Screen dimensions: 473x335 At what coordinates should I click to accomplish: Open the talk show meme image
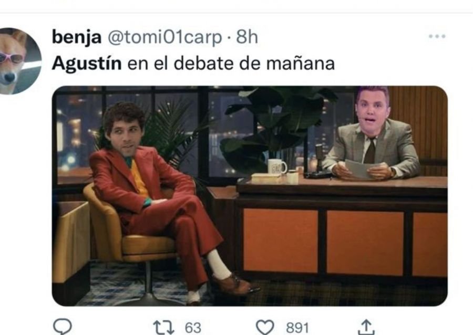[250, 196]
